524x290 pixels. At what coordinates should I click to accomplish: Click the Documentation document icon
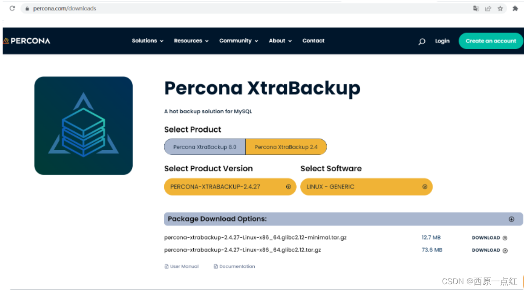(216, 267)
